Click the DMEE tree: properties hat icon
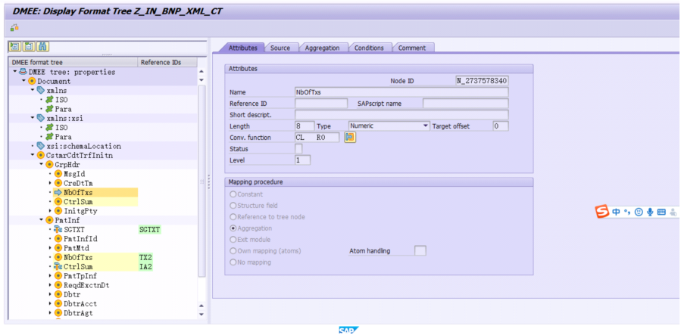The height and width of the screenshot is (335, 681). click(x=23, y=72)
